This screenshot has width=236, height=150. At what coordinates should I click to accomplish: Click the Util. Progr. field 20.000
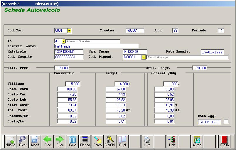tap(199, 68)
